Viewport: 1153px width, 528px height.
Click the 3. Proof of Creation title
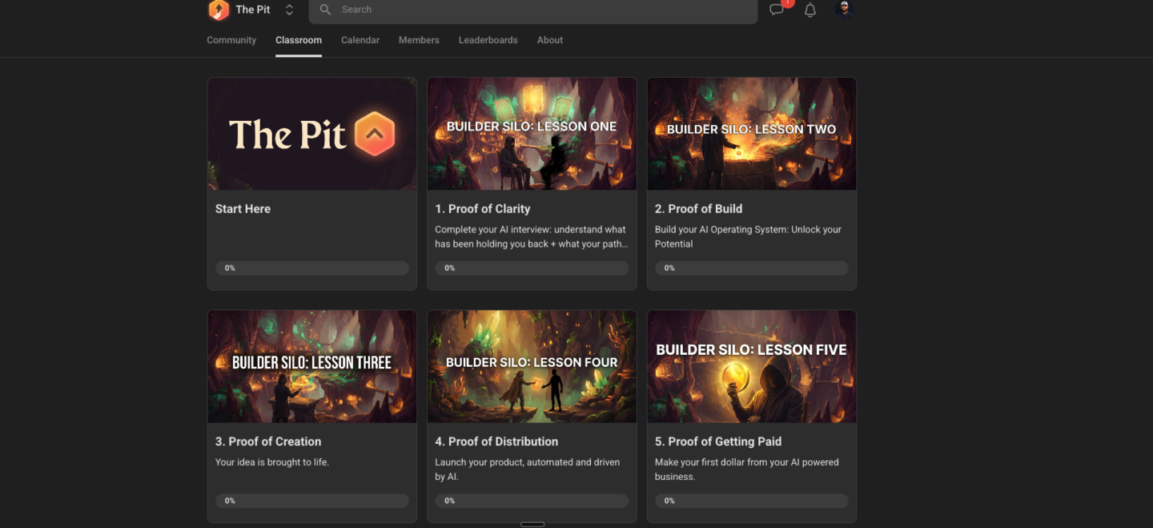pyautogui.click(x=268, y=441)
